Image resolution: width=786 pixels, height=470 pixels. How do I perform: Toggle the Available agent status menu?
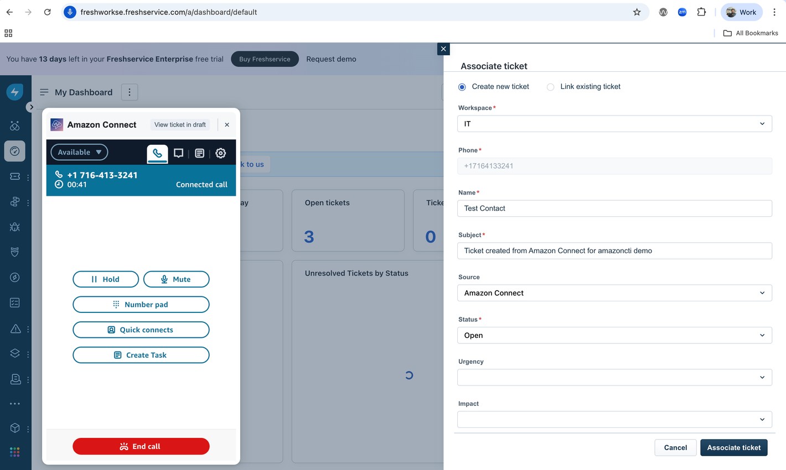79,152
